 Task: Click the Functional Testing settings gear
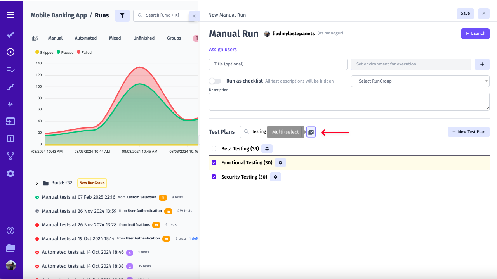pyautogui.click(x=280, y=162)
